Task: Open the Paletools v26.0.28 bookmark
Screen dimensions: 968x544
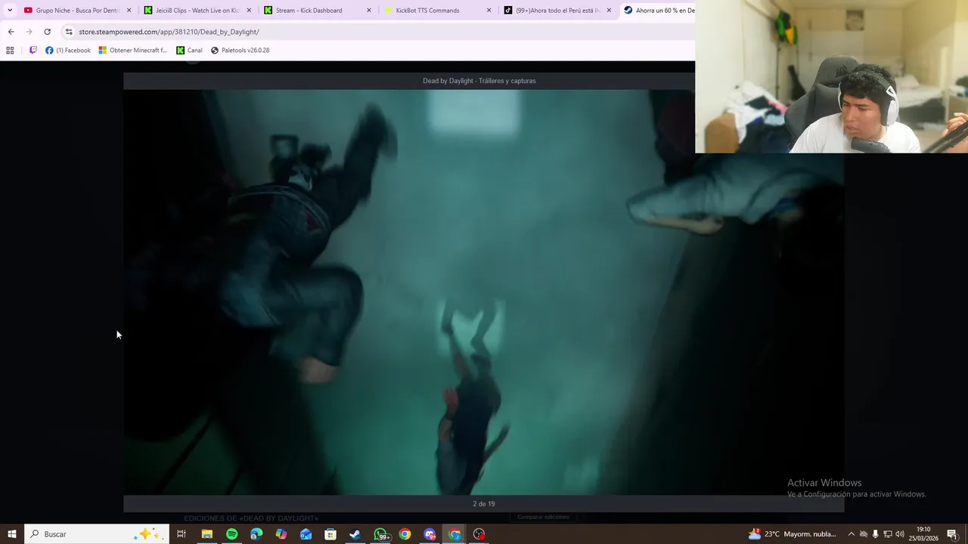Action: [x=240, y=51]
